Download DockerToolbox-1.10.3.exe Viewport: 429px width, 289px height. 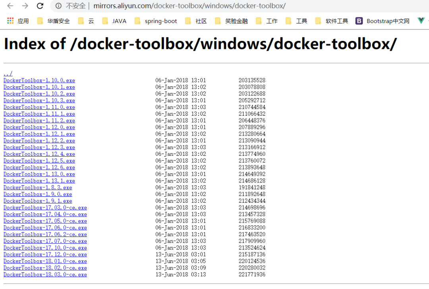pos(39,100)
